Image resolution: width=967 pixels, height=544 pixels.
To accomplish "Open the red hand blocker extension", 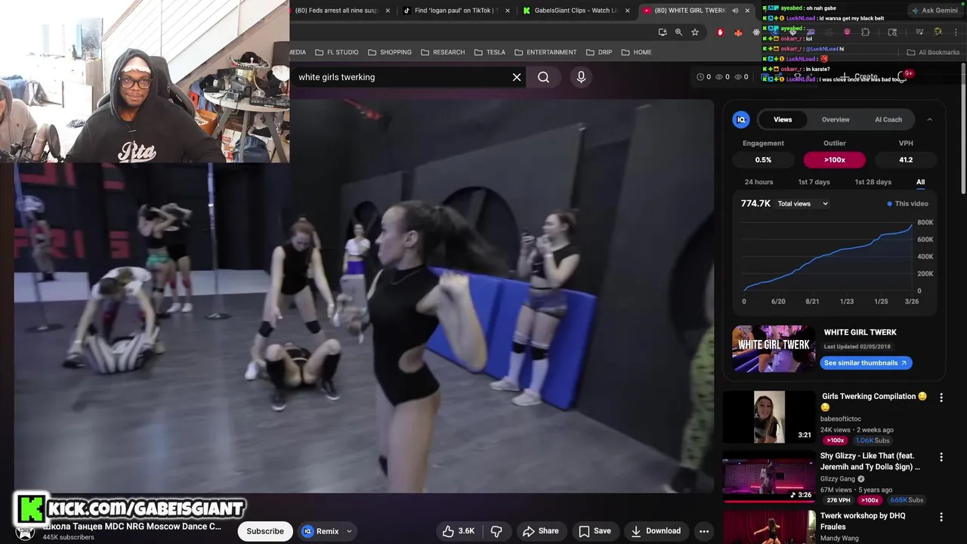I will point(720,32).
